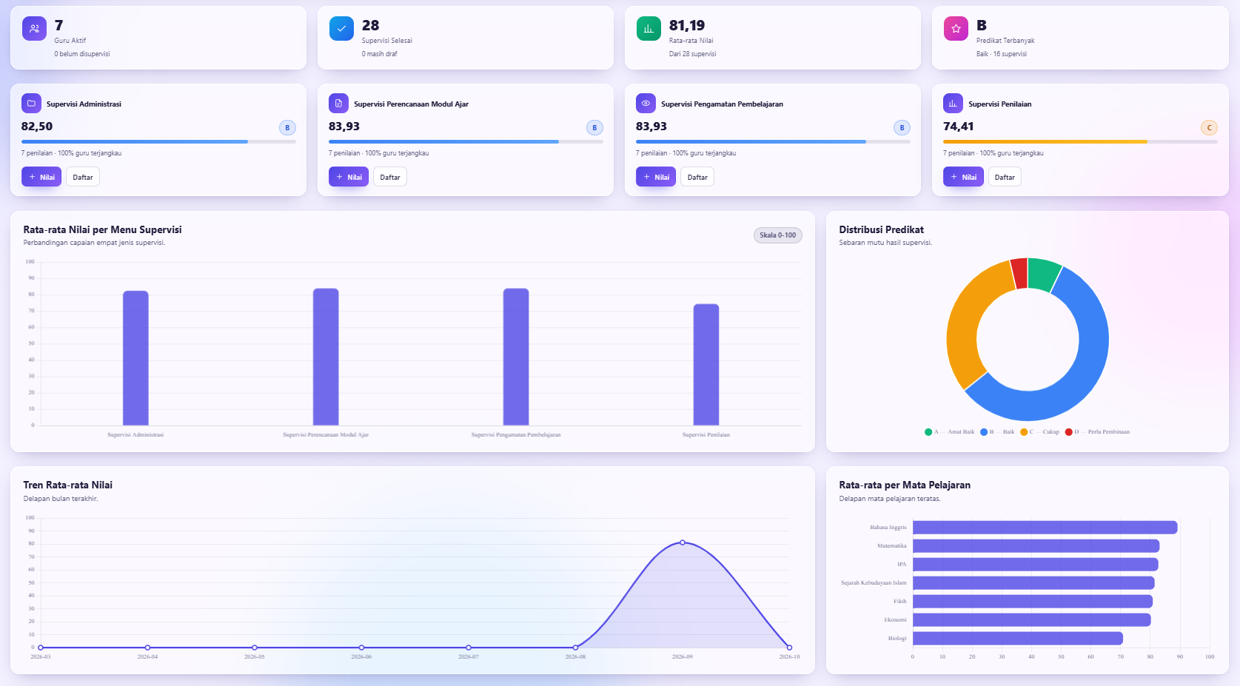Click the chart icon beside Supervisi Penilaian
1240x686 pixels.
[953, 104]
